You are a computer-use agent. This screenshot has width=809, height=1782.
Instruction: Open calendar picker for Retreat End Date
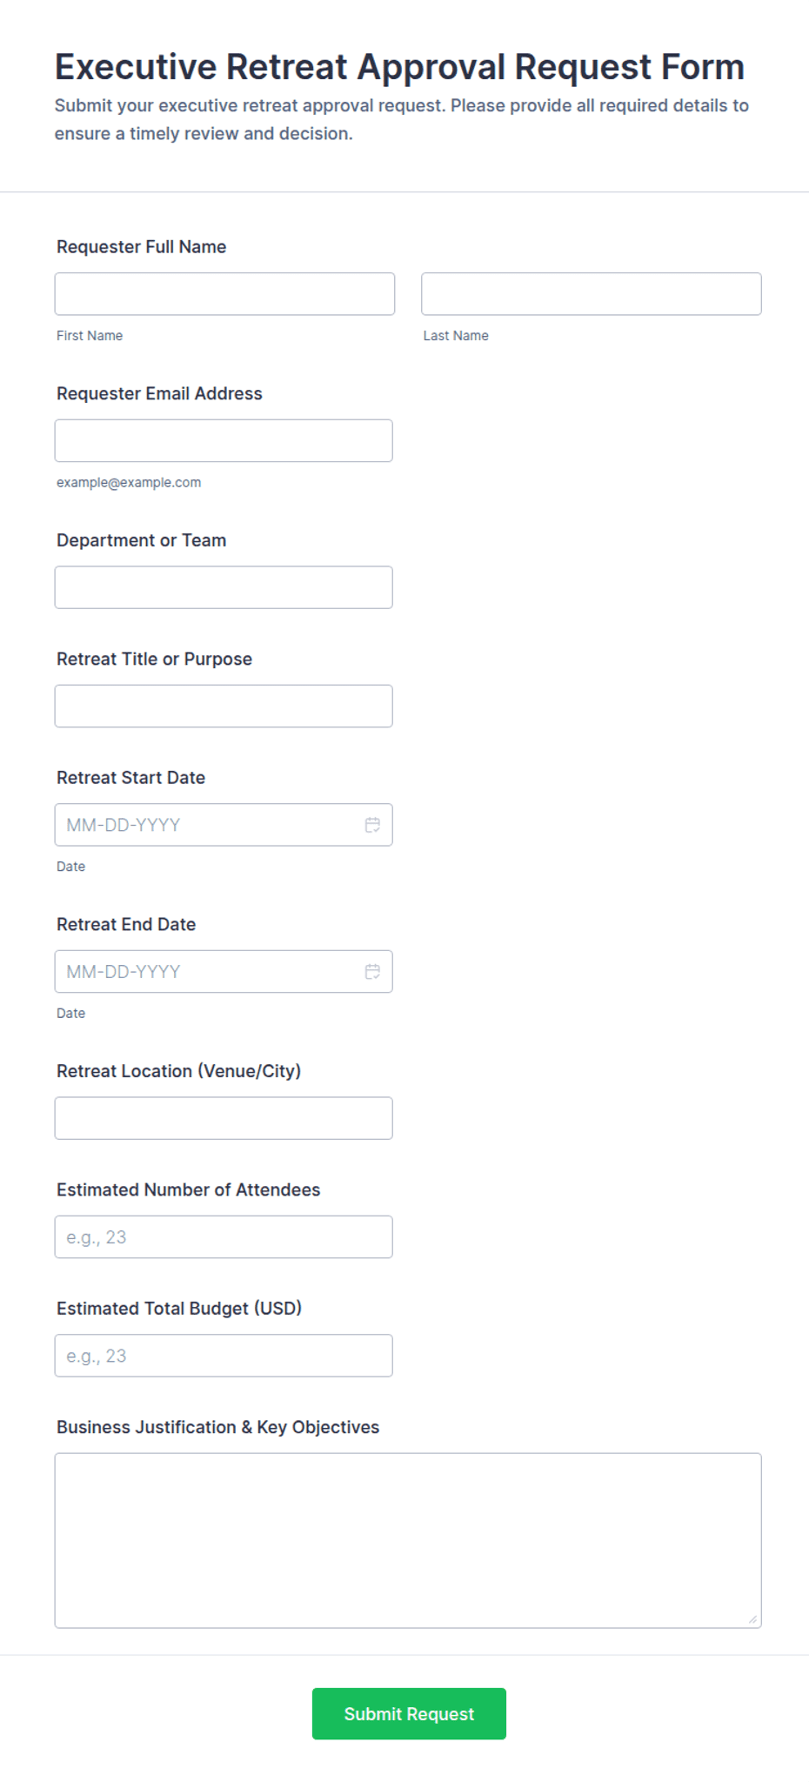tap(372, 972)
